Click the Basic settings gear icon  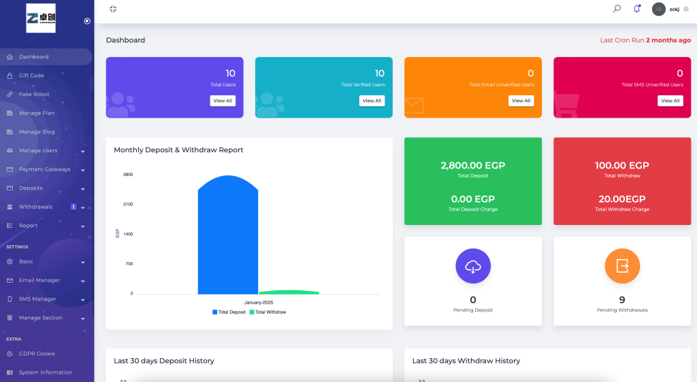click(10, 262)
